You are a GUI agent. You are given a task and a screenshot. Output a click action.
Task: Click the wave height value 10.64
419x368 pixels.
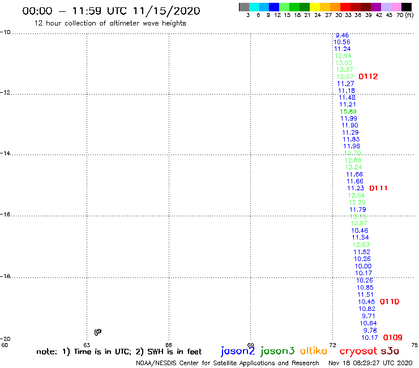(x=368, y=323)
